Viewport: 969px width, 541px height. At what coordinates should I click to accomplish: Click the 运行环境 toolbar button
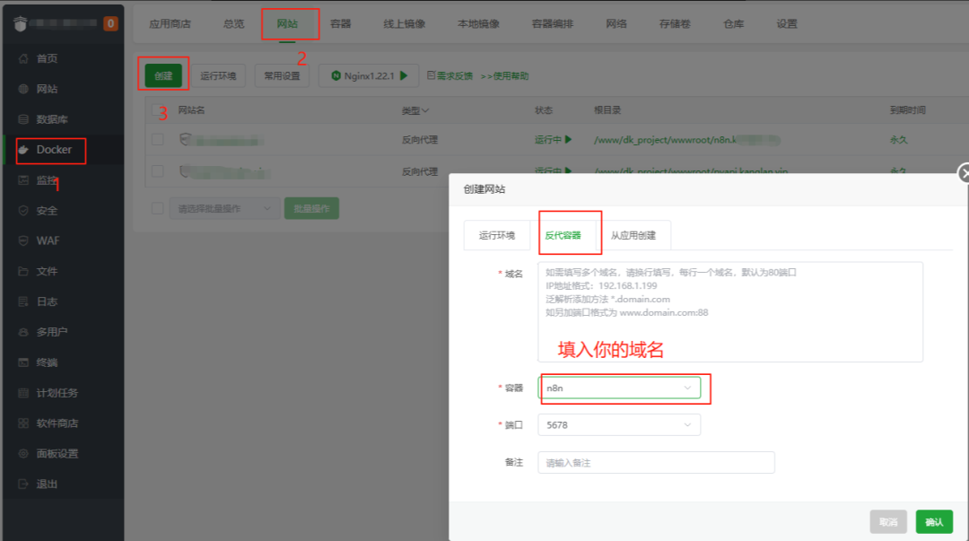coord(218,76)
